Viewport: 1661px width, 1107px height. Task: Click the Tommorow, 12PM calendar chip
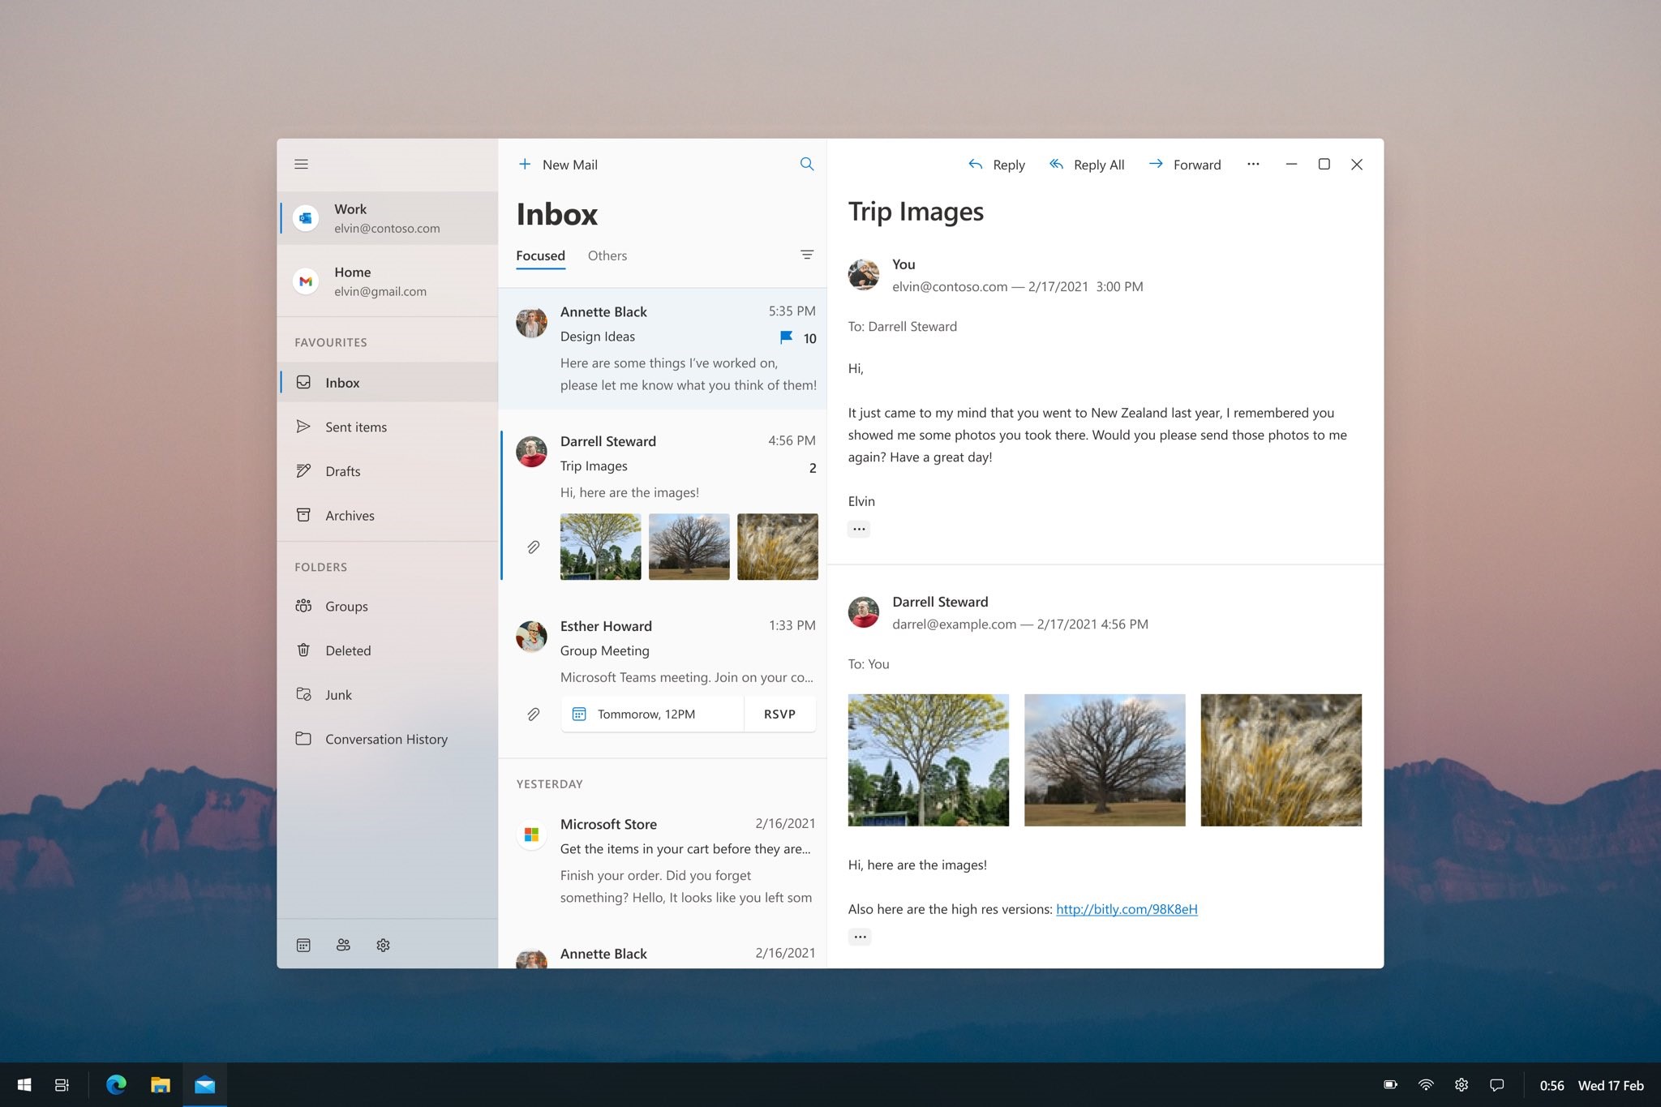pos(652,714)
